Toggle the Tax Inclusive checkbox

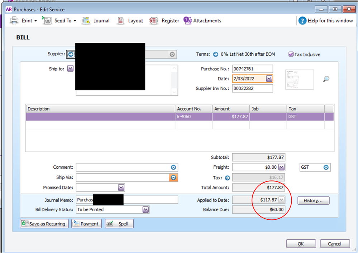click(x=291, y=54)
